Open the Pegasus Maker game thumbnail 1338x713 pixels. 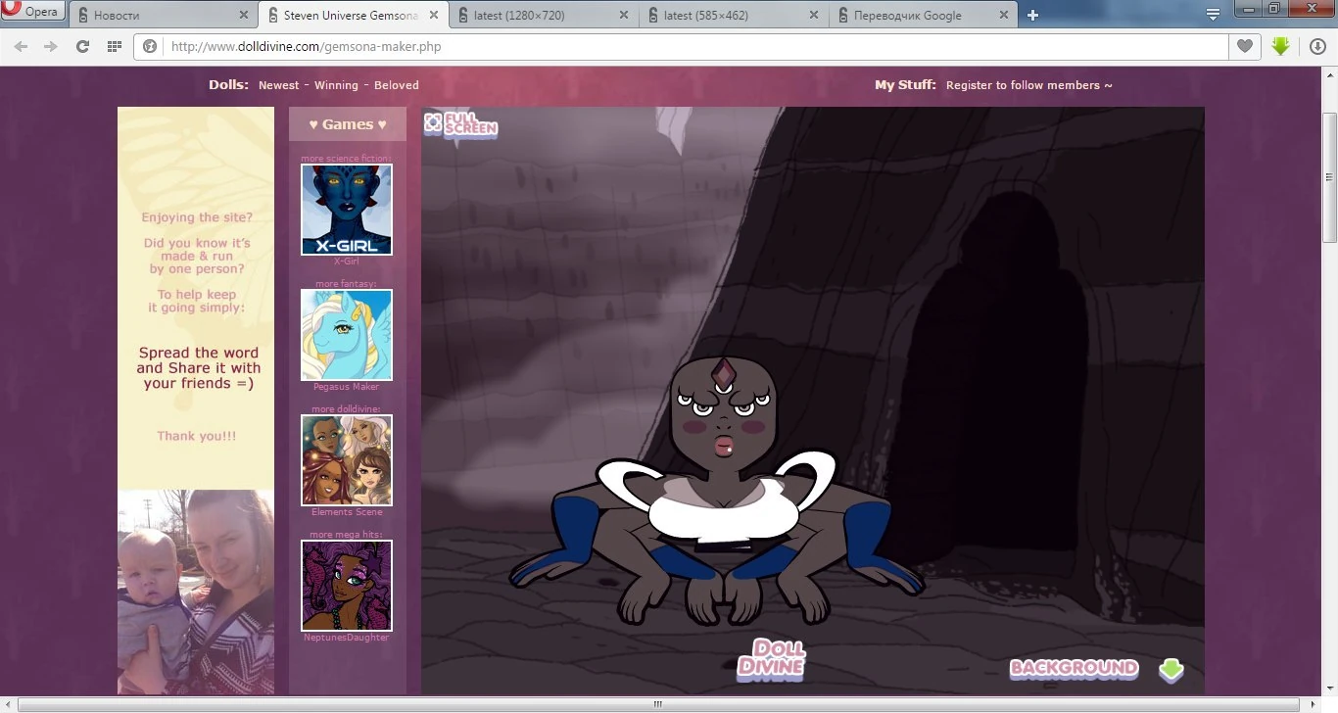[x=347, y=335]
